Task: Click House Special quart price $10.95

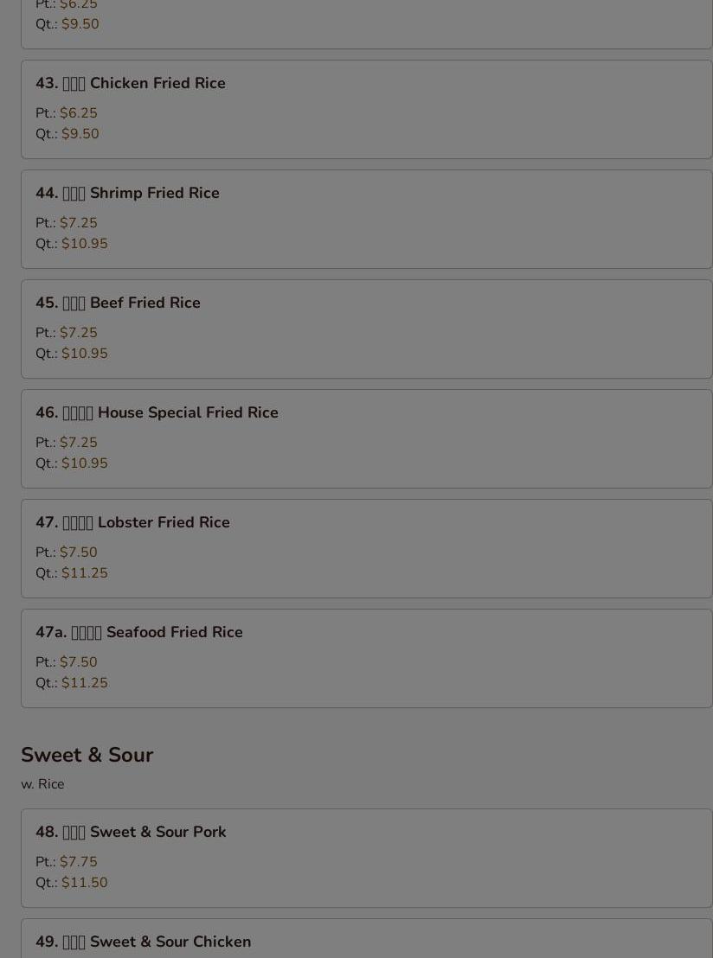Action: [x=85, y=463]
